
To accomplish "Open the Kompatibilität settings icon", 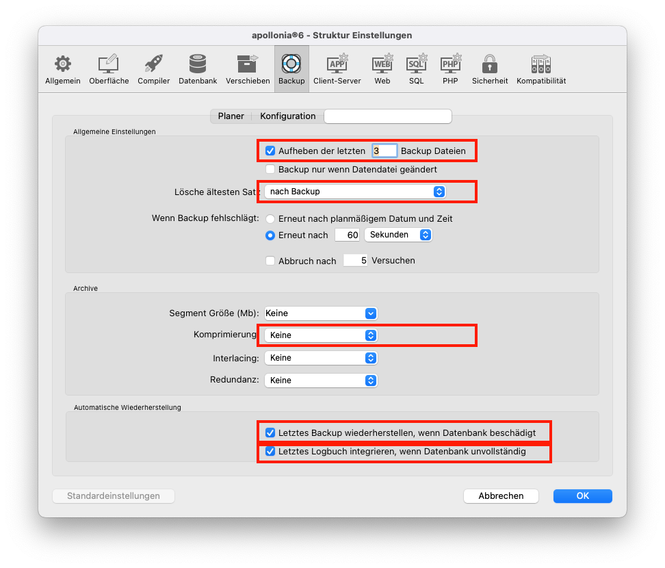I will (541, 64).
